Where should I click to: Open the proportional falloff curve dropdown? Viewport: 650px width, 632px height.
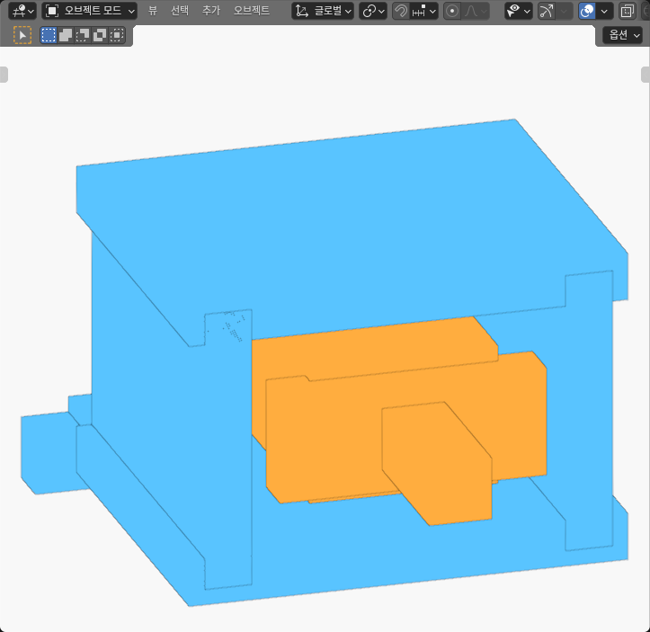(x=476, y=11)
